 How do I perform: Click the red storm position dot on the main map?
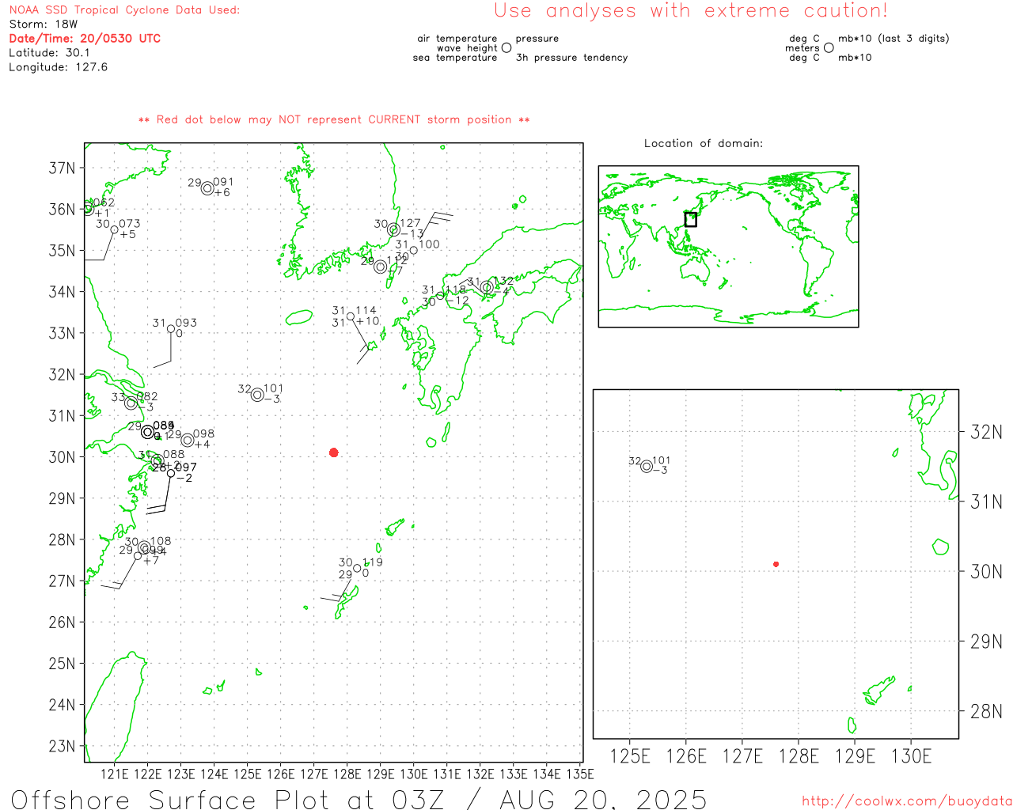click(x=334, y=452)
